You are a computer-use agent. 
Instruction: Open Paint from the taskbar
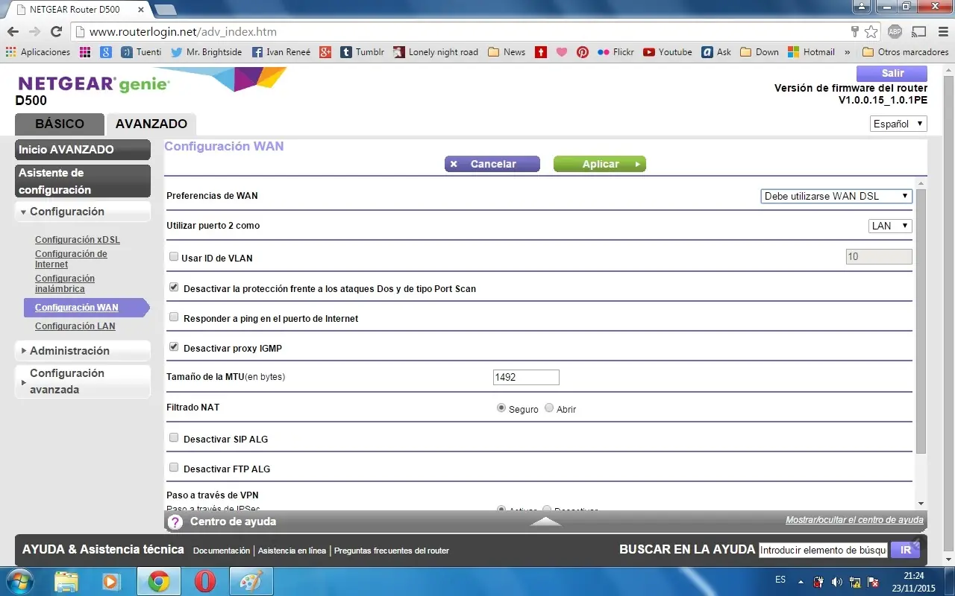point(251,581)
